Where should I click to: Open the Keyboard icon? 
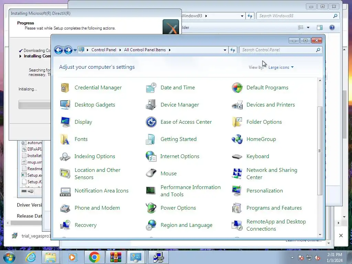pos(237,156)
